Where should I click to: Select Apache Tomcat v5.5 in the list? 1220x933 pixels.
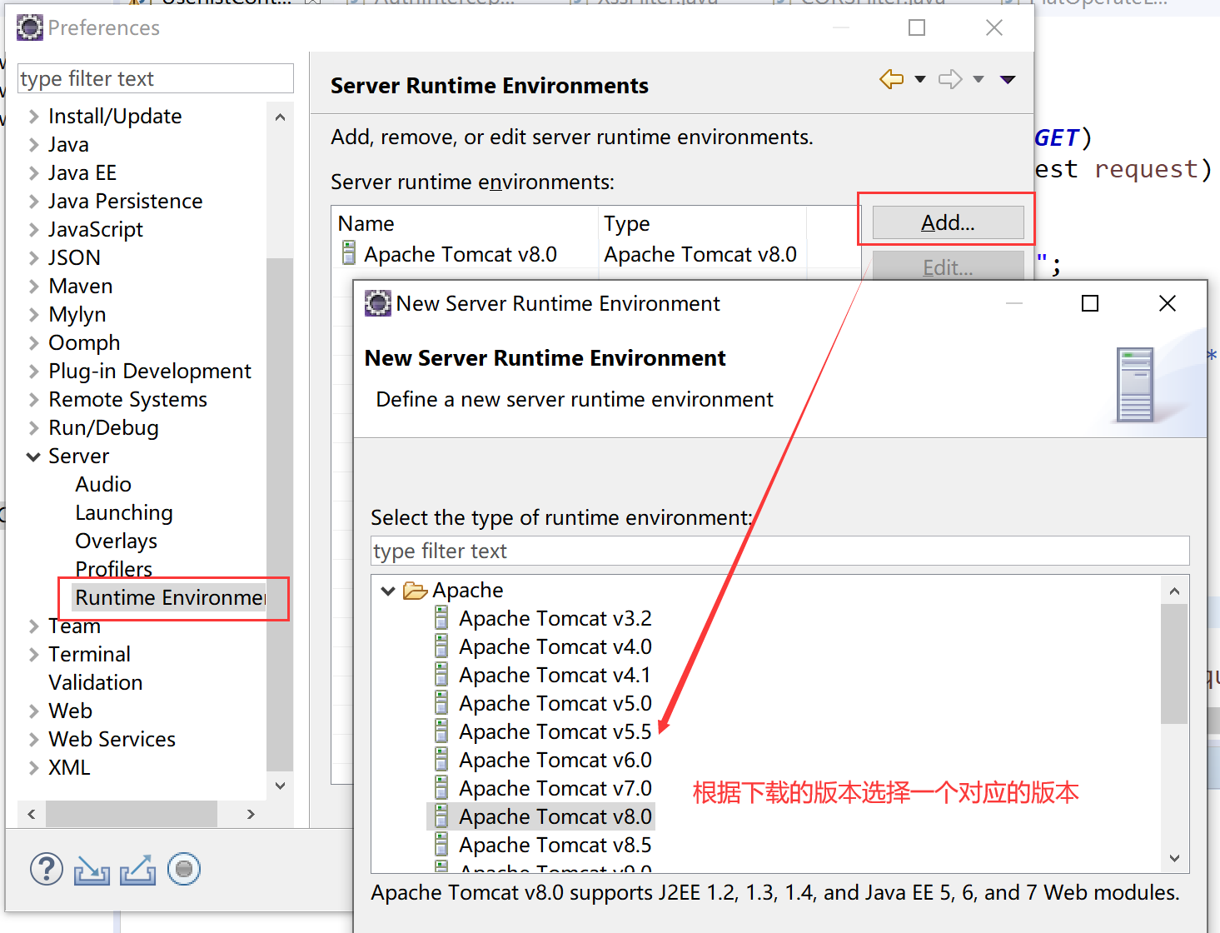click(x=555, y=731)
